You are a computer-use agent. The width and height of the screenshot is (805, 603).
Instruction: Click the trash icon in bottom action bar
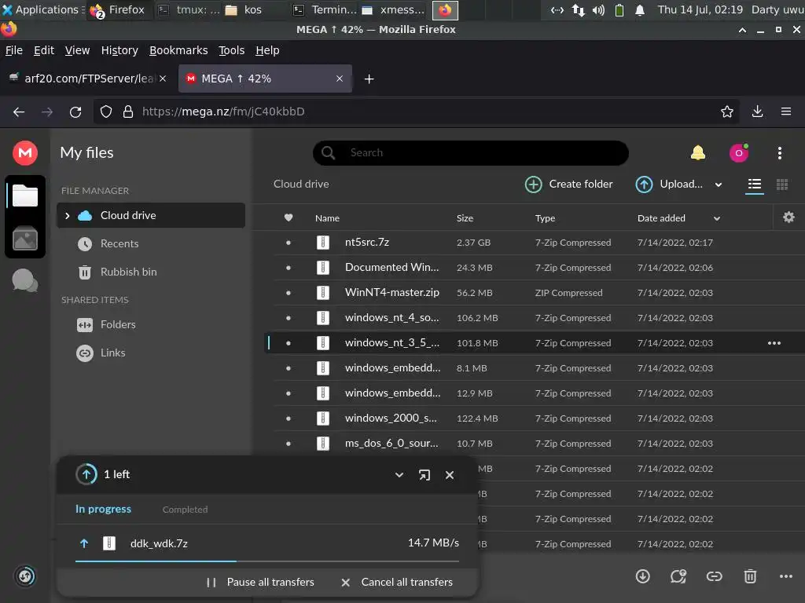[750, 576]
